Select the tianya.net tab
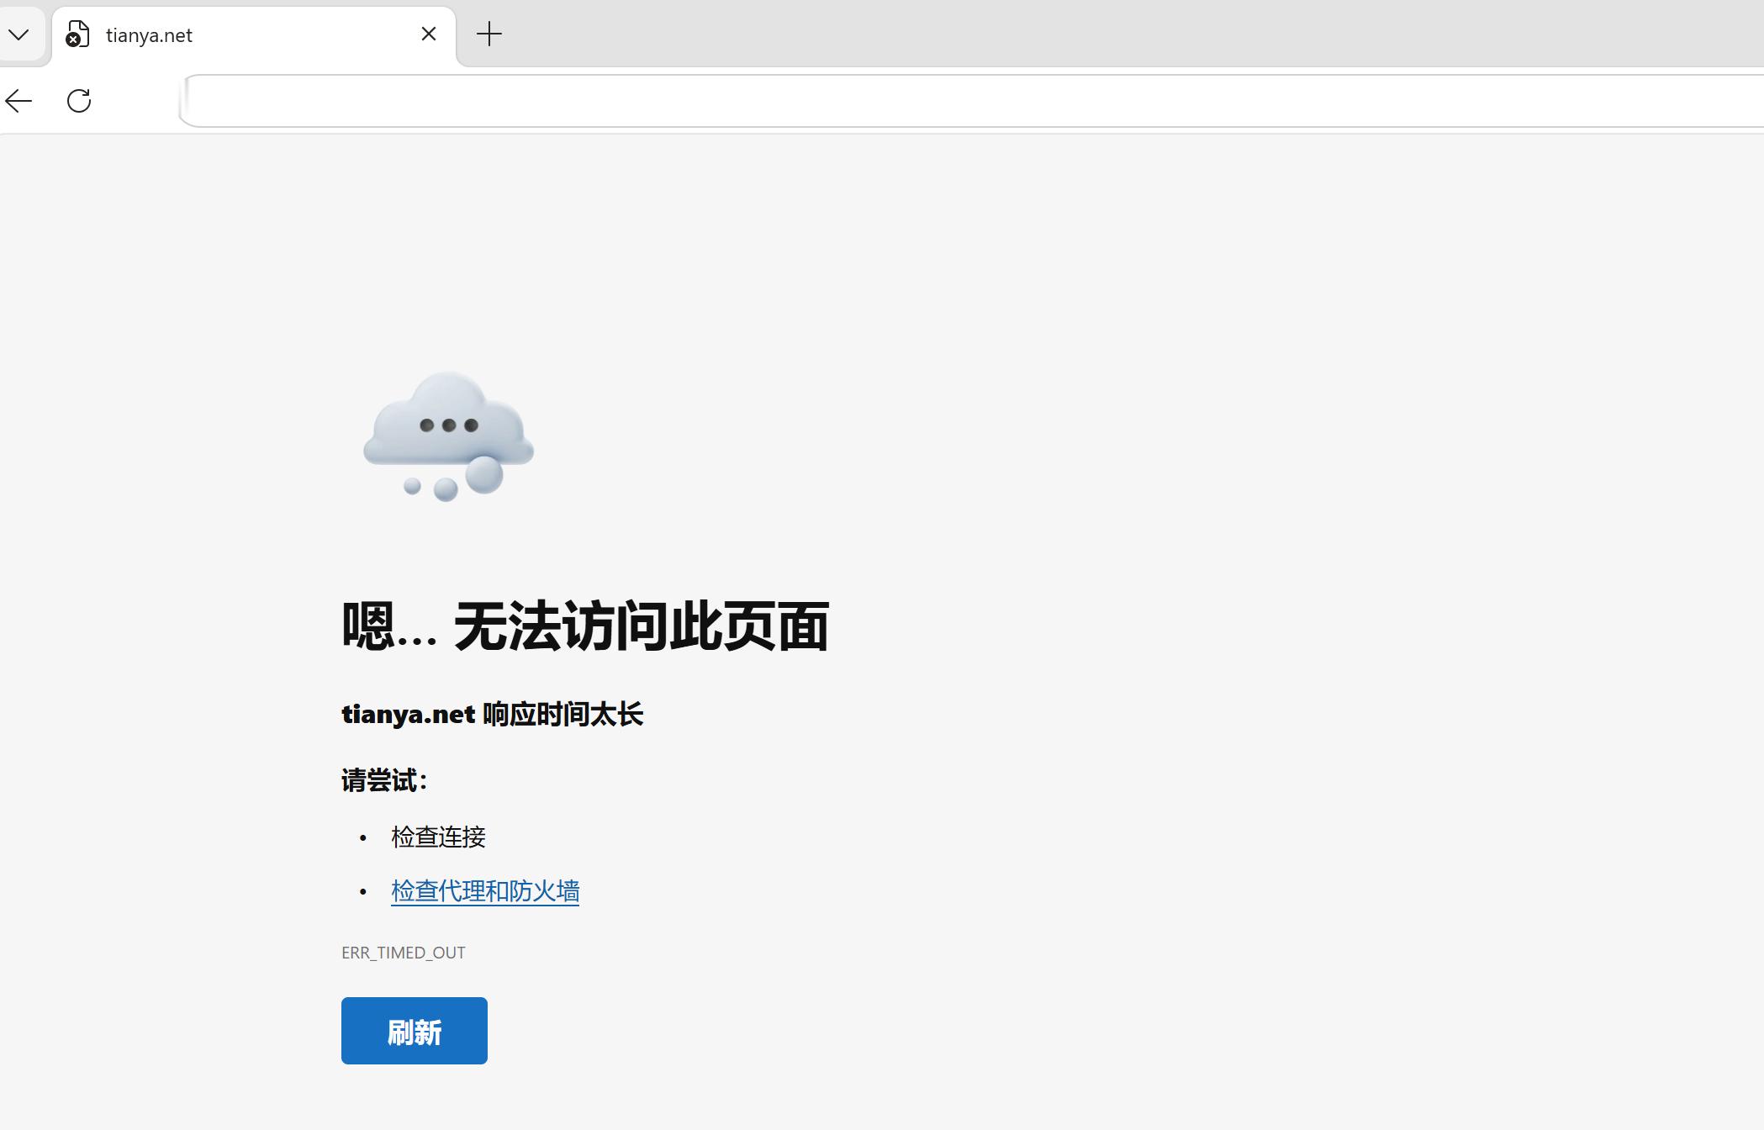Image resolution: width=1764 pixels, height=1130 pixels. pos(254,35)
